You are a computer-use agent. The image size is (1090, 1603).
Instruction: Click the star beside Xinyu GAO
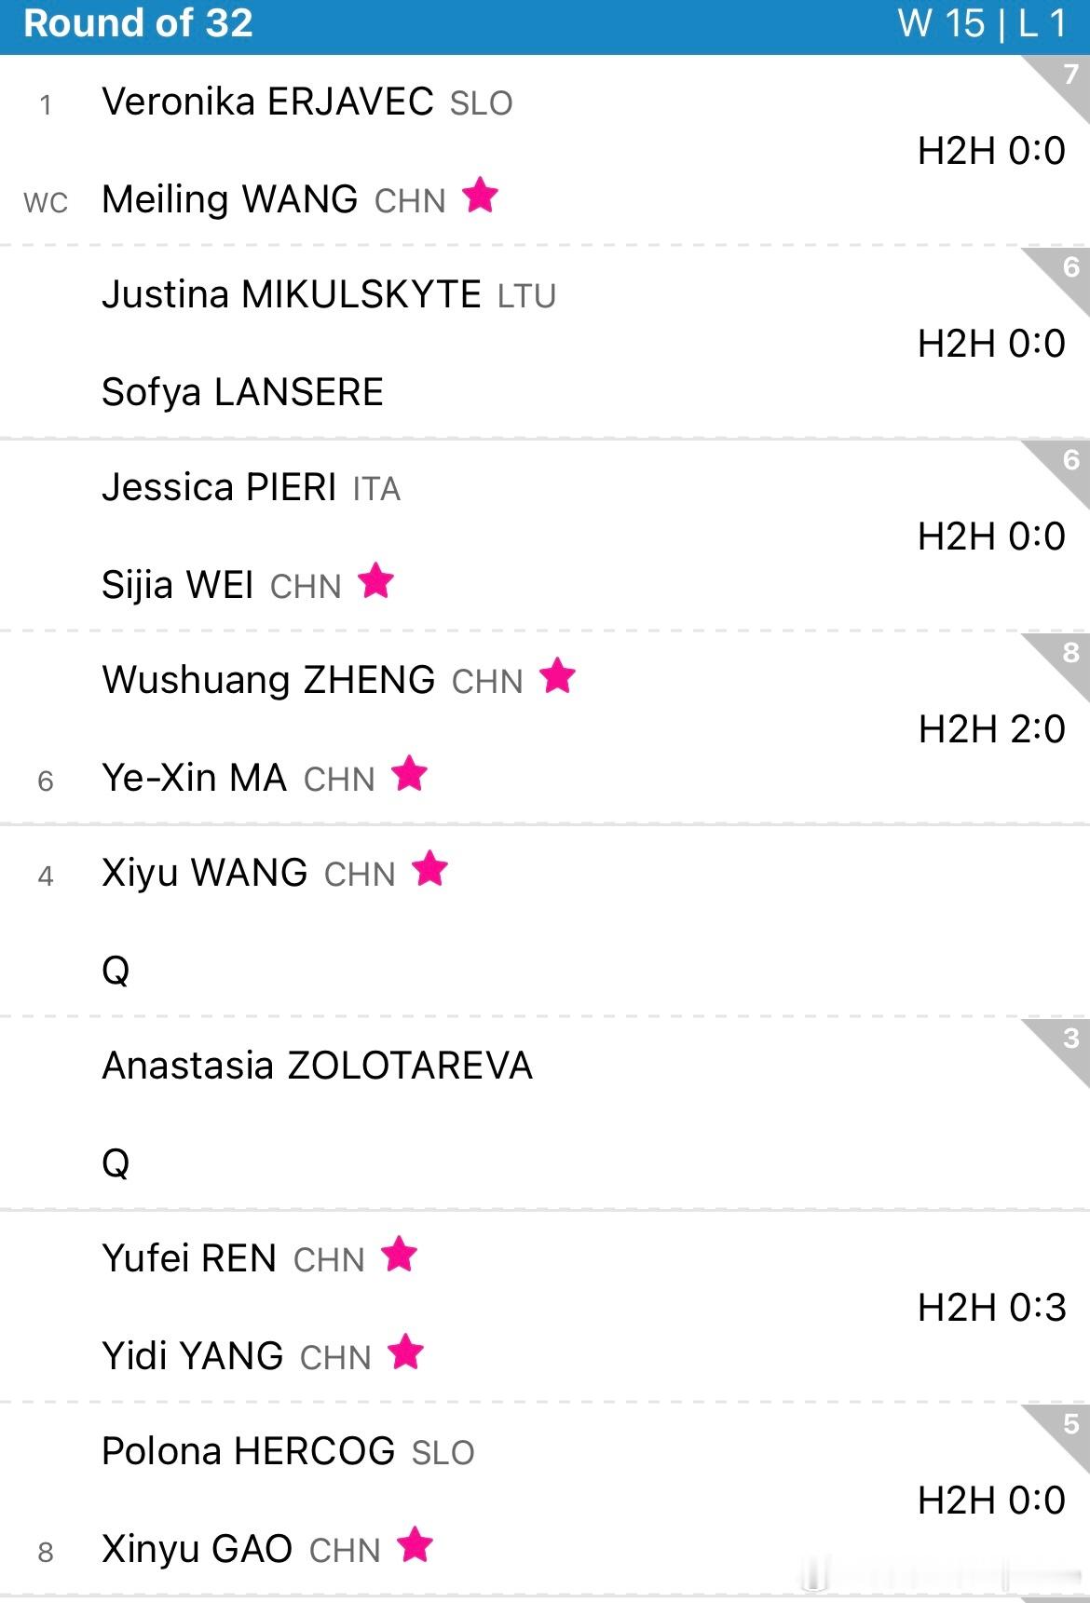pos(415,1545)
